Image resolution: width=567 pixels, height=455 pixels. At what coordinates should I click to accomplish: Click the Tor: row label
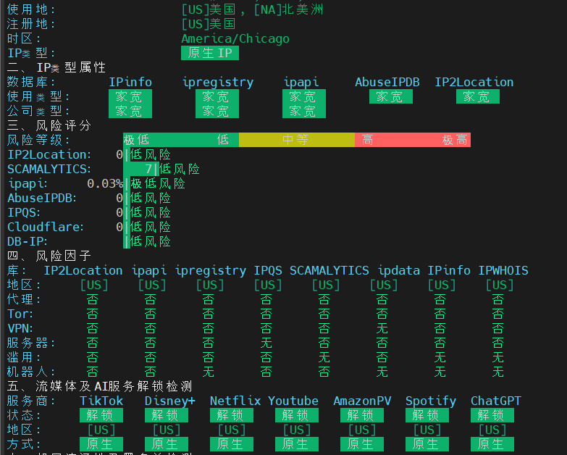(20, 314)
